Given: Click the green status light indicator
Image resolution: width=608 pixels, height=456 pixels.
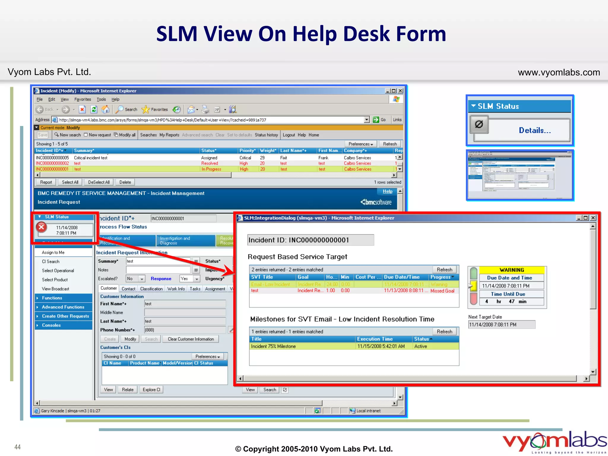Looking at the screenshot, I should click(474, 273).
